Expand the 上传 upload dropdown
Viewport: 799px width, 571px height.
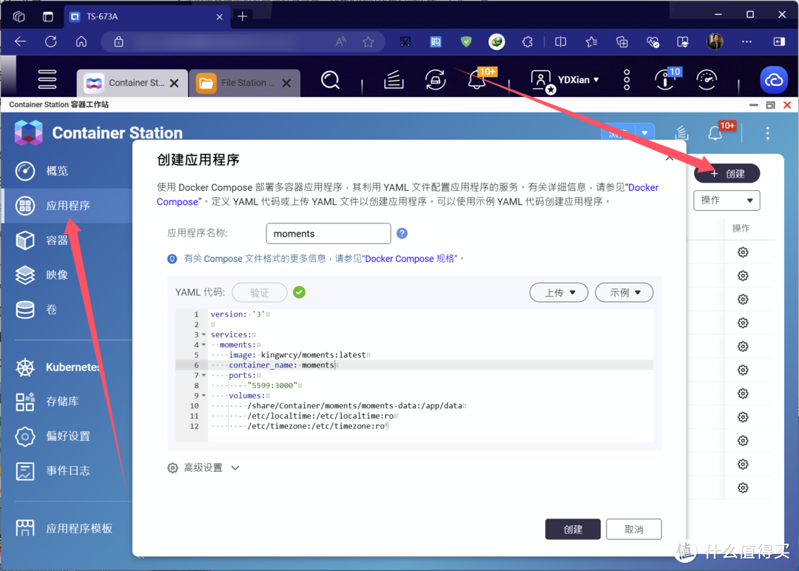(x=559, y=293)
